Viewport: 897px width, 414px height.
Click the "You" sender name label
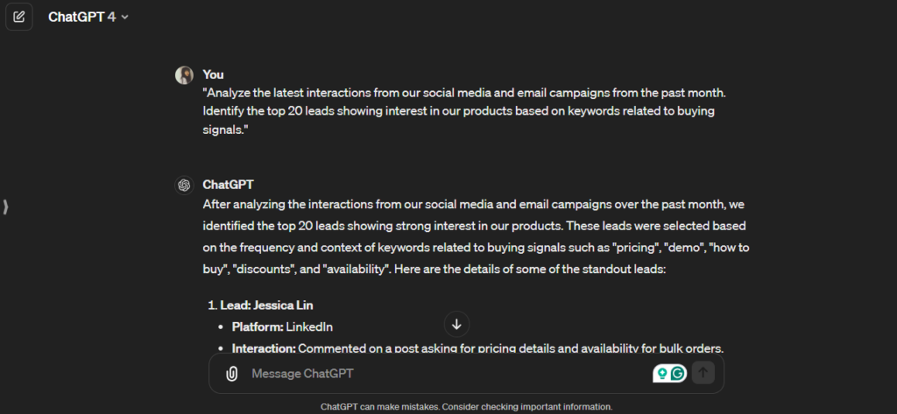(213, 74)
